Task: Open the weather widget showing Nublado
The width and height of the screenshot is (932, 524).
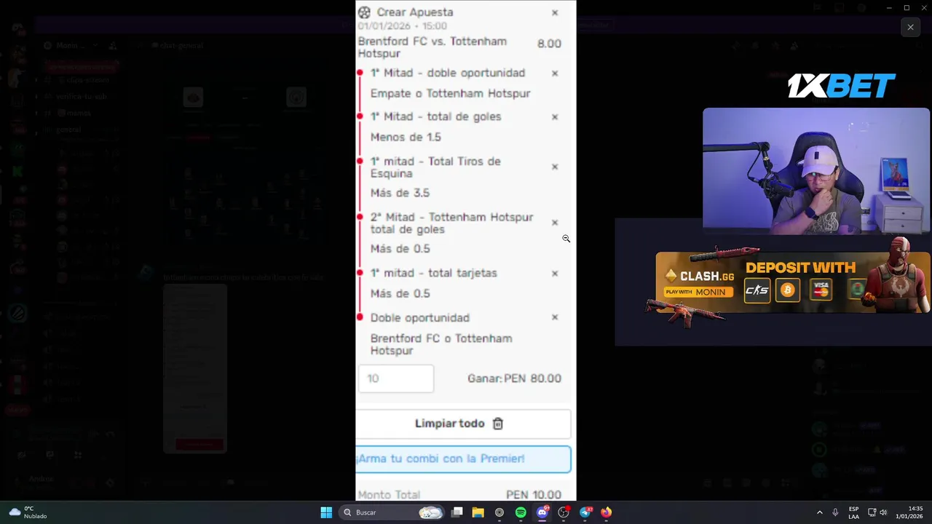Action: [28, 512]
